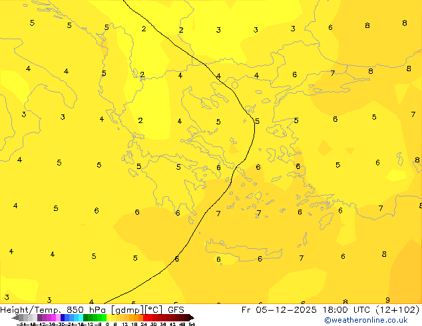Click the Fr 05-12-2025 18:00 UTC timestamp
422x326 pixels.
pyautogui.click(x=307, y=310)
